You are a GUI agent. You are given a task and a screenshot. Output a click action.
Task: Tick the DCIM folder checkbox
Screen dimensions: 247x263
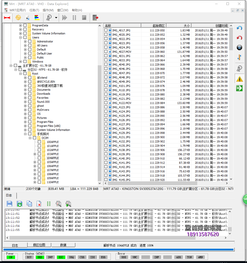click(x=35, y=138)
